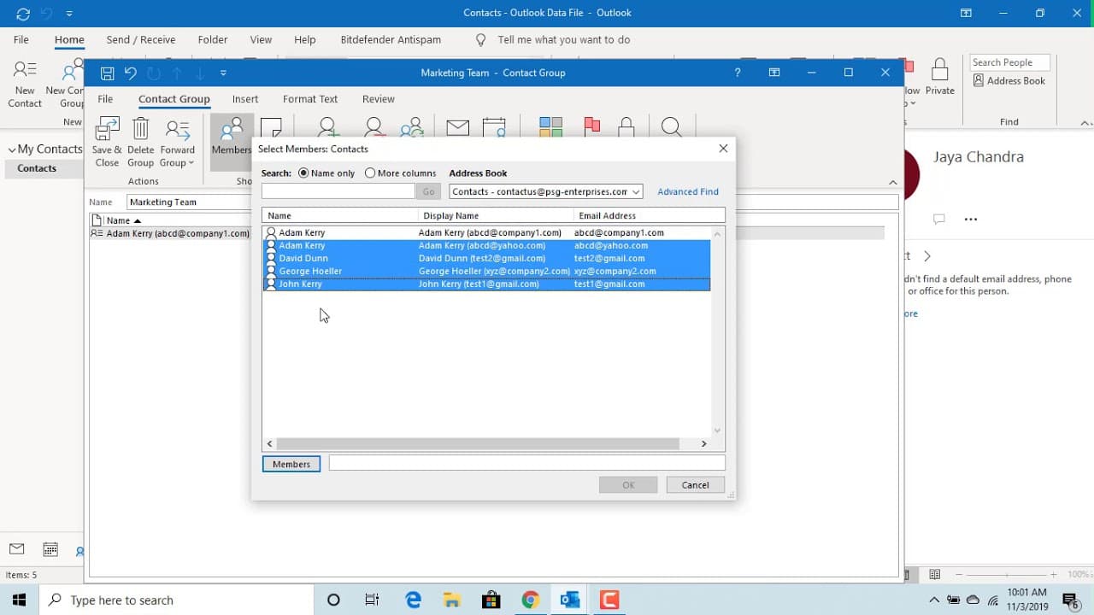
Task: Click the Remove Member icon in ribbon
Action: coord(373,127)
